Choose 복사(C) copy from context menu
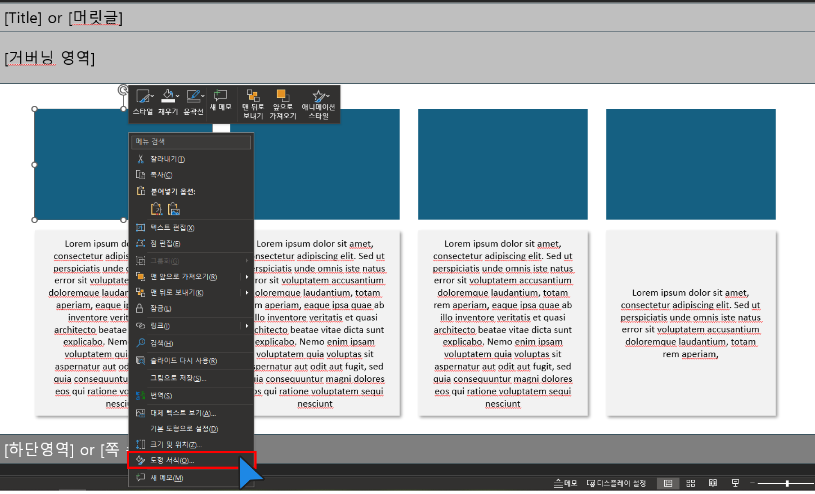This screenshot has height=494, width=815. click(191, 175)
